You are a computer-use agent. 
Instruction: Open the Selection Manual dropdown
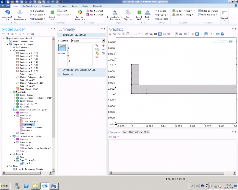click(x=103, y=40)
